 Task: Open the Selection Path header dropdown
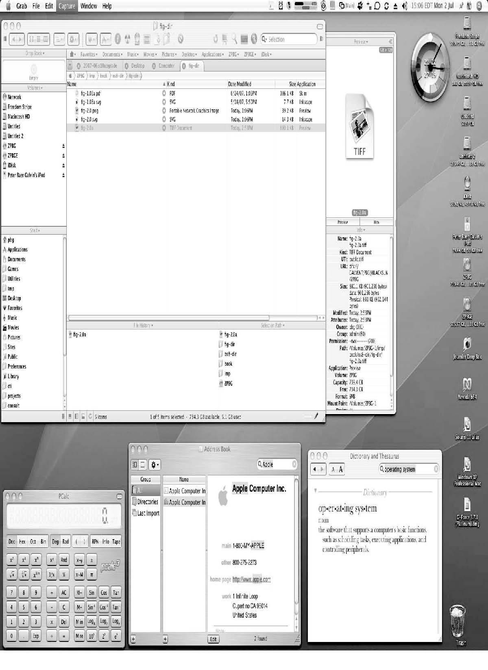272,325
